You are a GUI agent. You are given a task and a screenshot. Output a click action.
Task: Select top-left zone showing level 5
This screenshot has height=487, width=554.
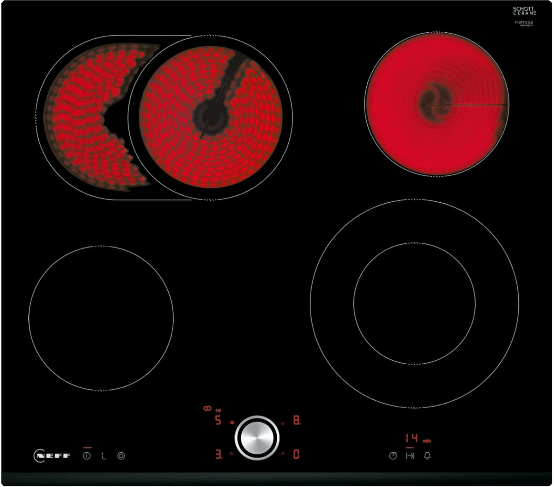218,420
